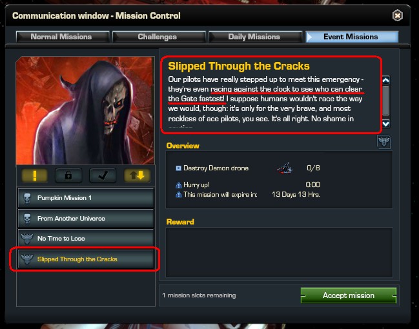Switch to the Normal Missions tab
The width and height of the screenshot is (419, 329).
click(63, 37)
